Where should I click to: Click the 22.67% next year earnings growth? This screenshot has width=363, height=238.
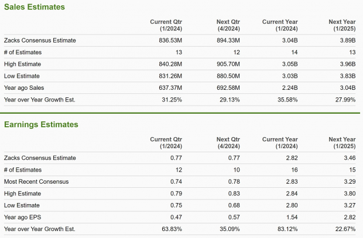(344, 229)
